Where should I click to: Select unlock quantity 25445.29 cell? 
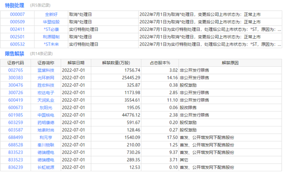[116, 78]
